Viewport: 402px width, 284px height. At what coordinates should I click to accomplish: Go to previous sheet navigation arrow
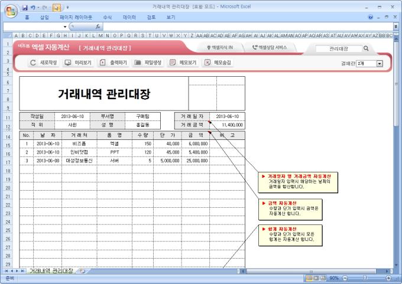pyautogui.click(x=12, y=271)
